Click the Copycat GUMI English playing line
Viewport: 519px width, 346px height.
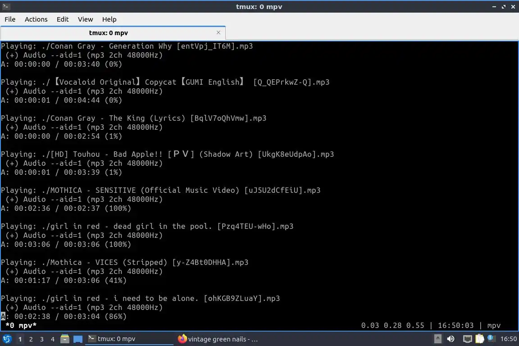pos(165,82)
